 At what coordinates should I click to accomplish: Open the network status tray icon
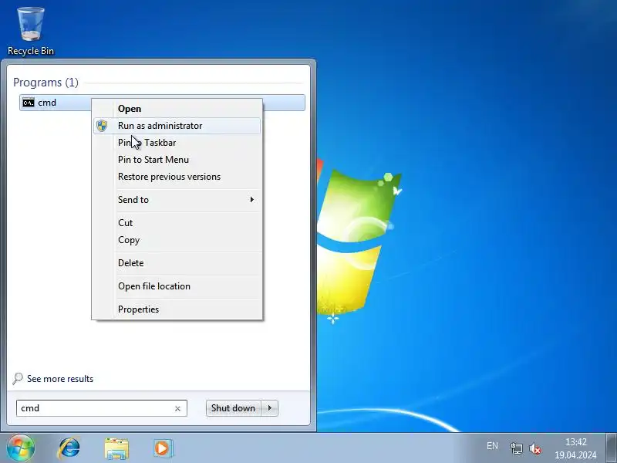click(x=516, y=448)
